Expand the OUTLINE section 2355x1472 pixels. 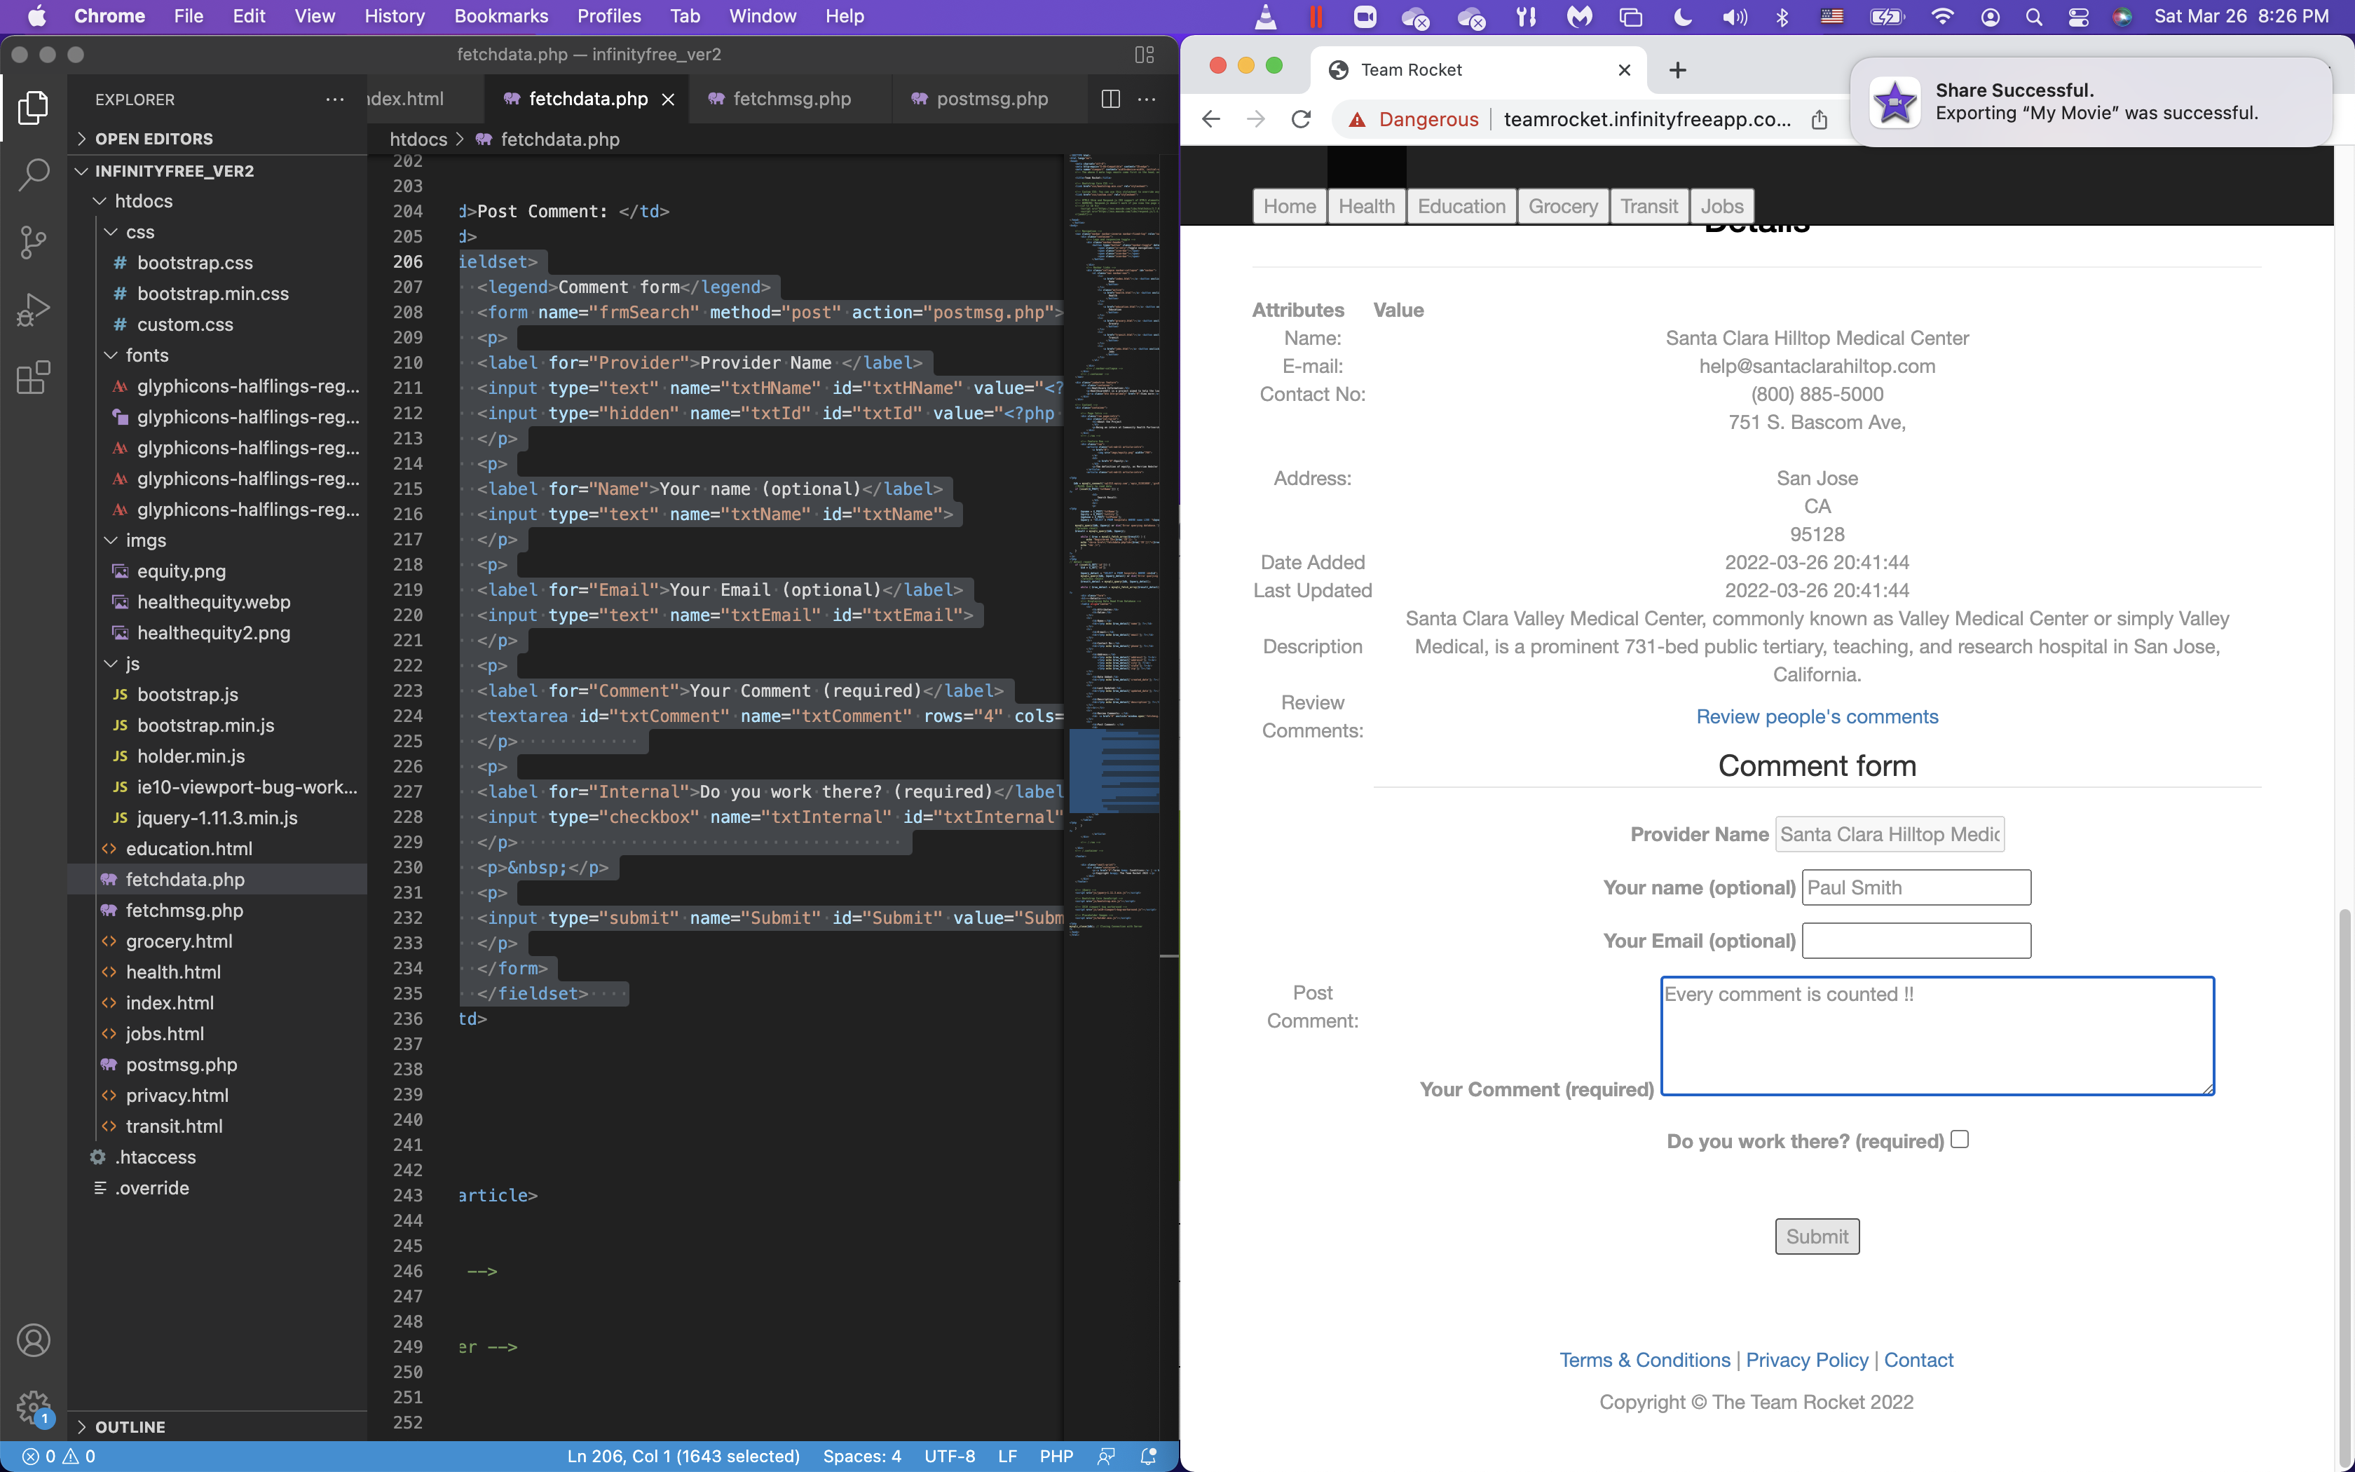(x=83, y=1426)
